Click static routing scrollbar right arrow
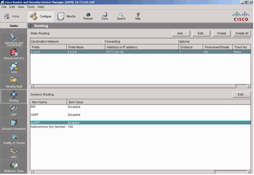 (x=249, y=86)
